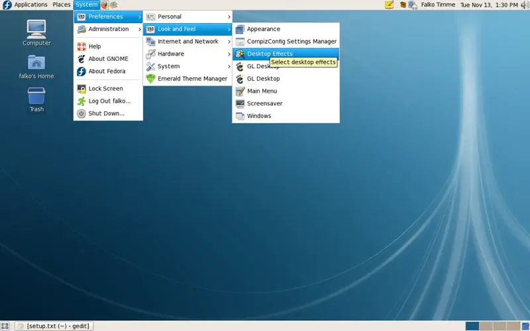Viewport: 530px width, 331px height.
Task: Click the brown package updater tray icon
Action: tap(403, 5)
